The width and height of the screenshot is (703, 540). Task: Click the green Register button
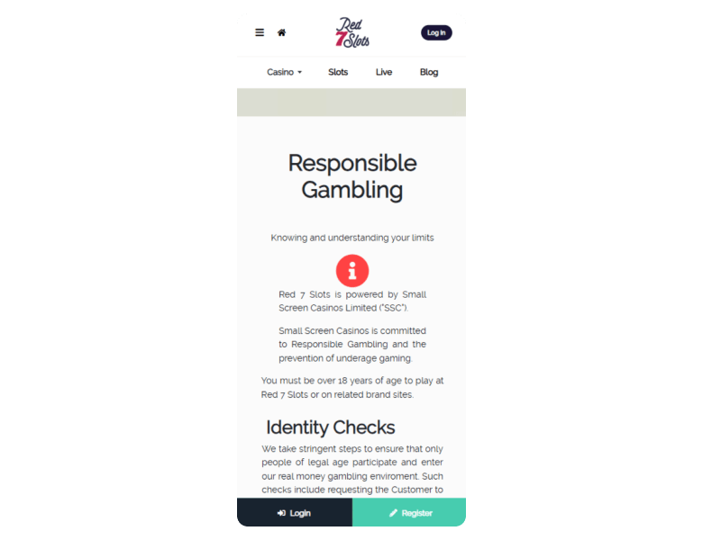409,512
